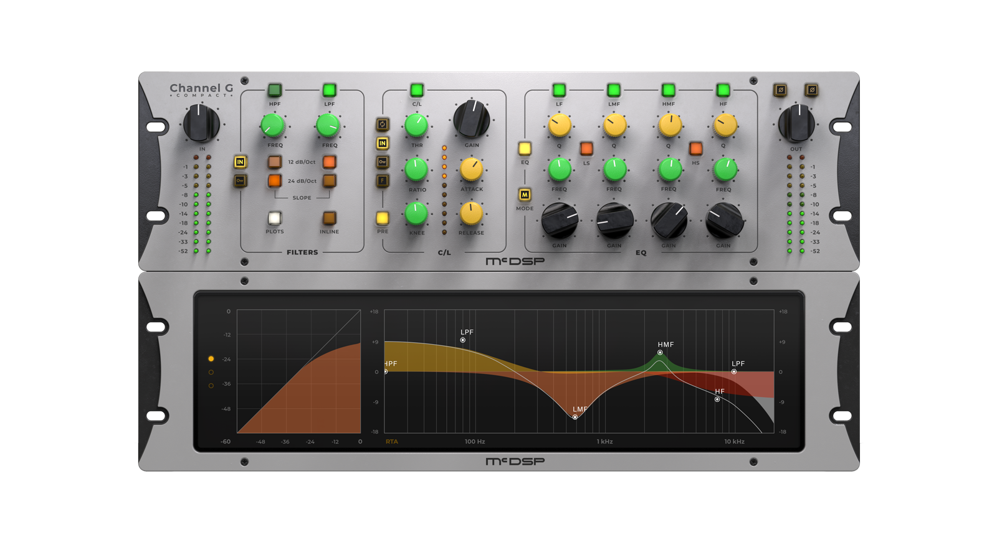Click the LMF band FREQ knob

coord(614,170)
